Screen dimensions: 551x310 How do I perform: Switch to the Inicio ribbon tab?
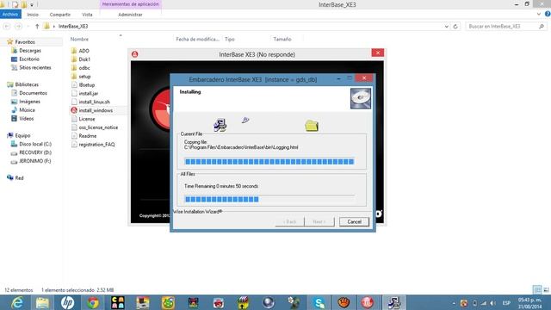[33, 15]
